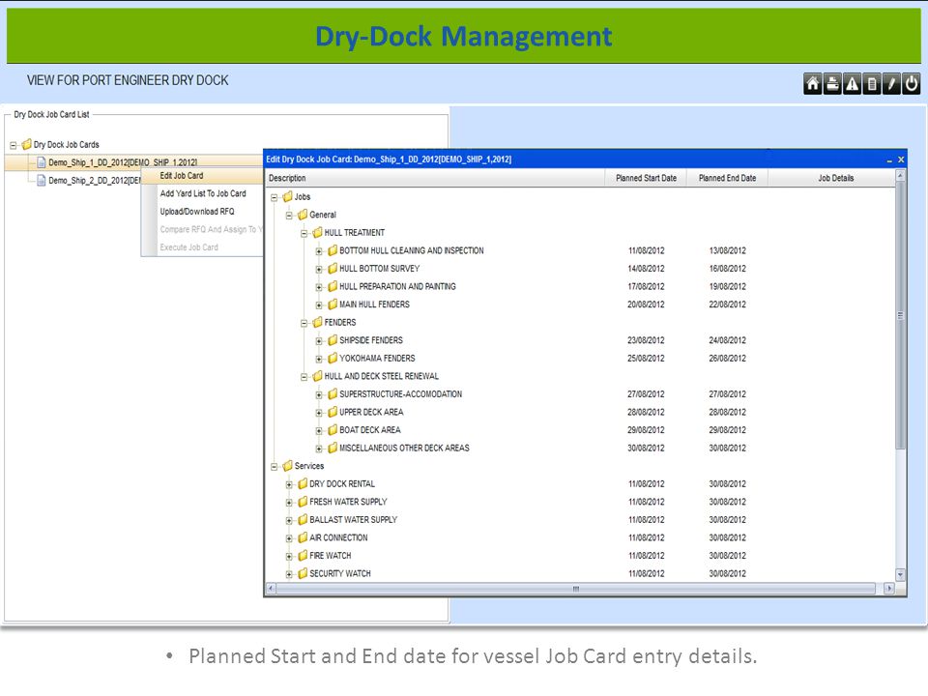This screenshot has width=928, height=696.
Task: Click the HULL BOTTOM SURVEY folder icon
Action: pos(332,268)
